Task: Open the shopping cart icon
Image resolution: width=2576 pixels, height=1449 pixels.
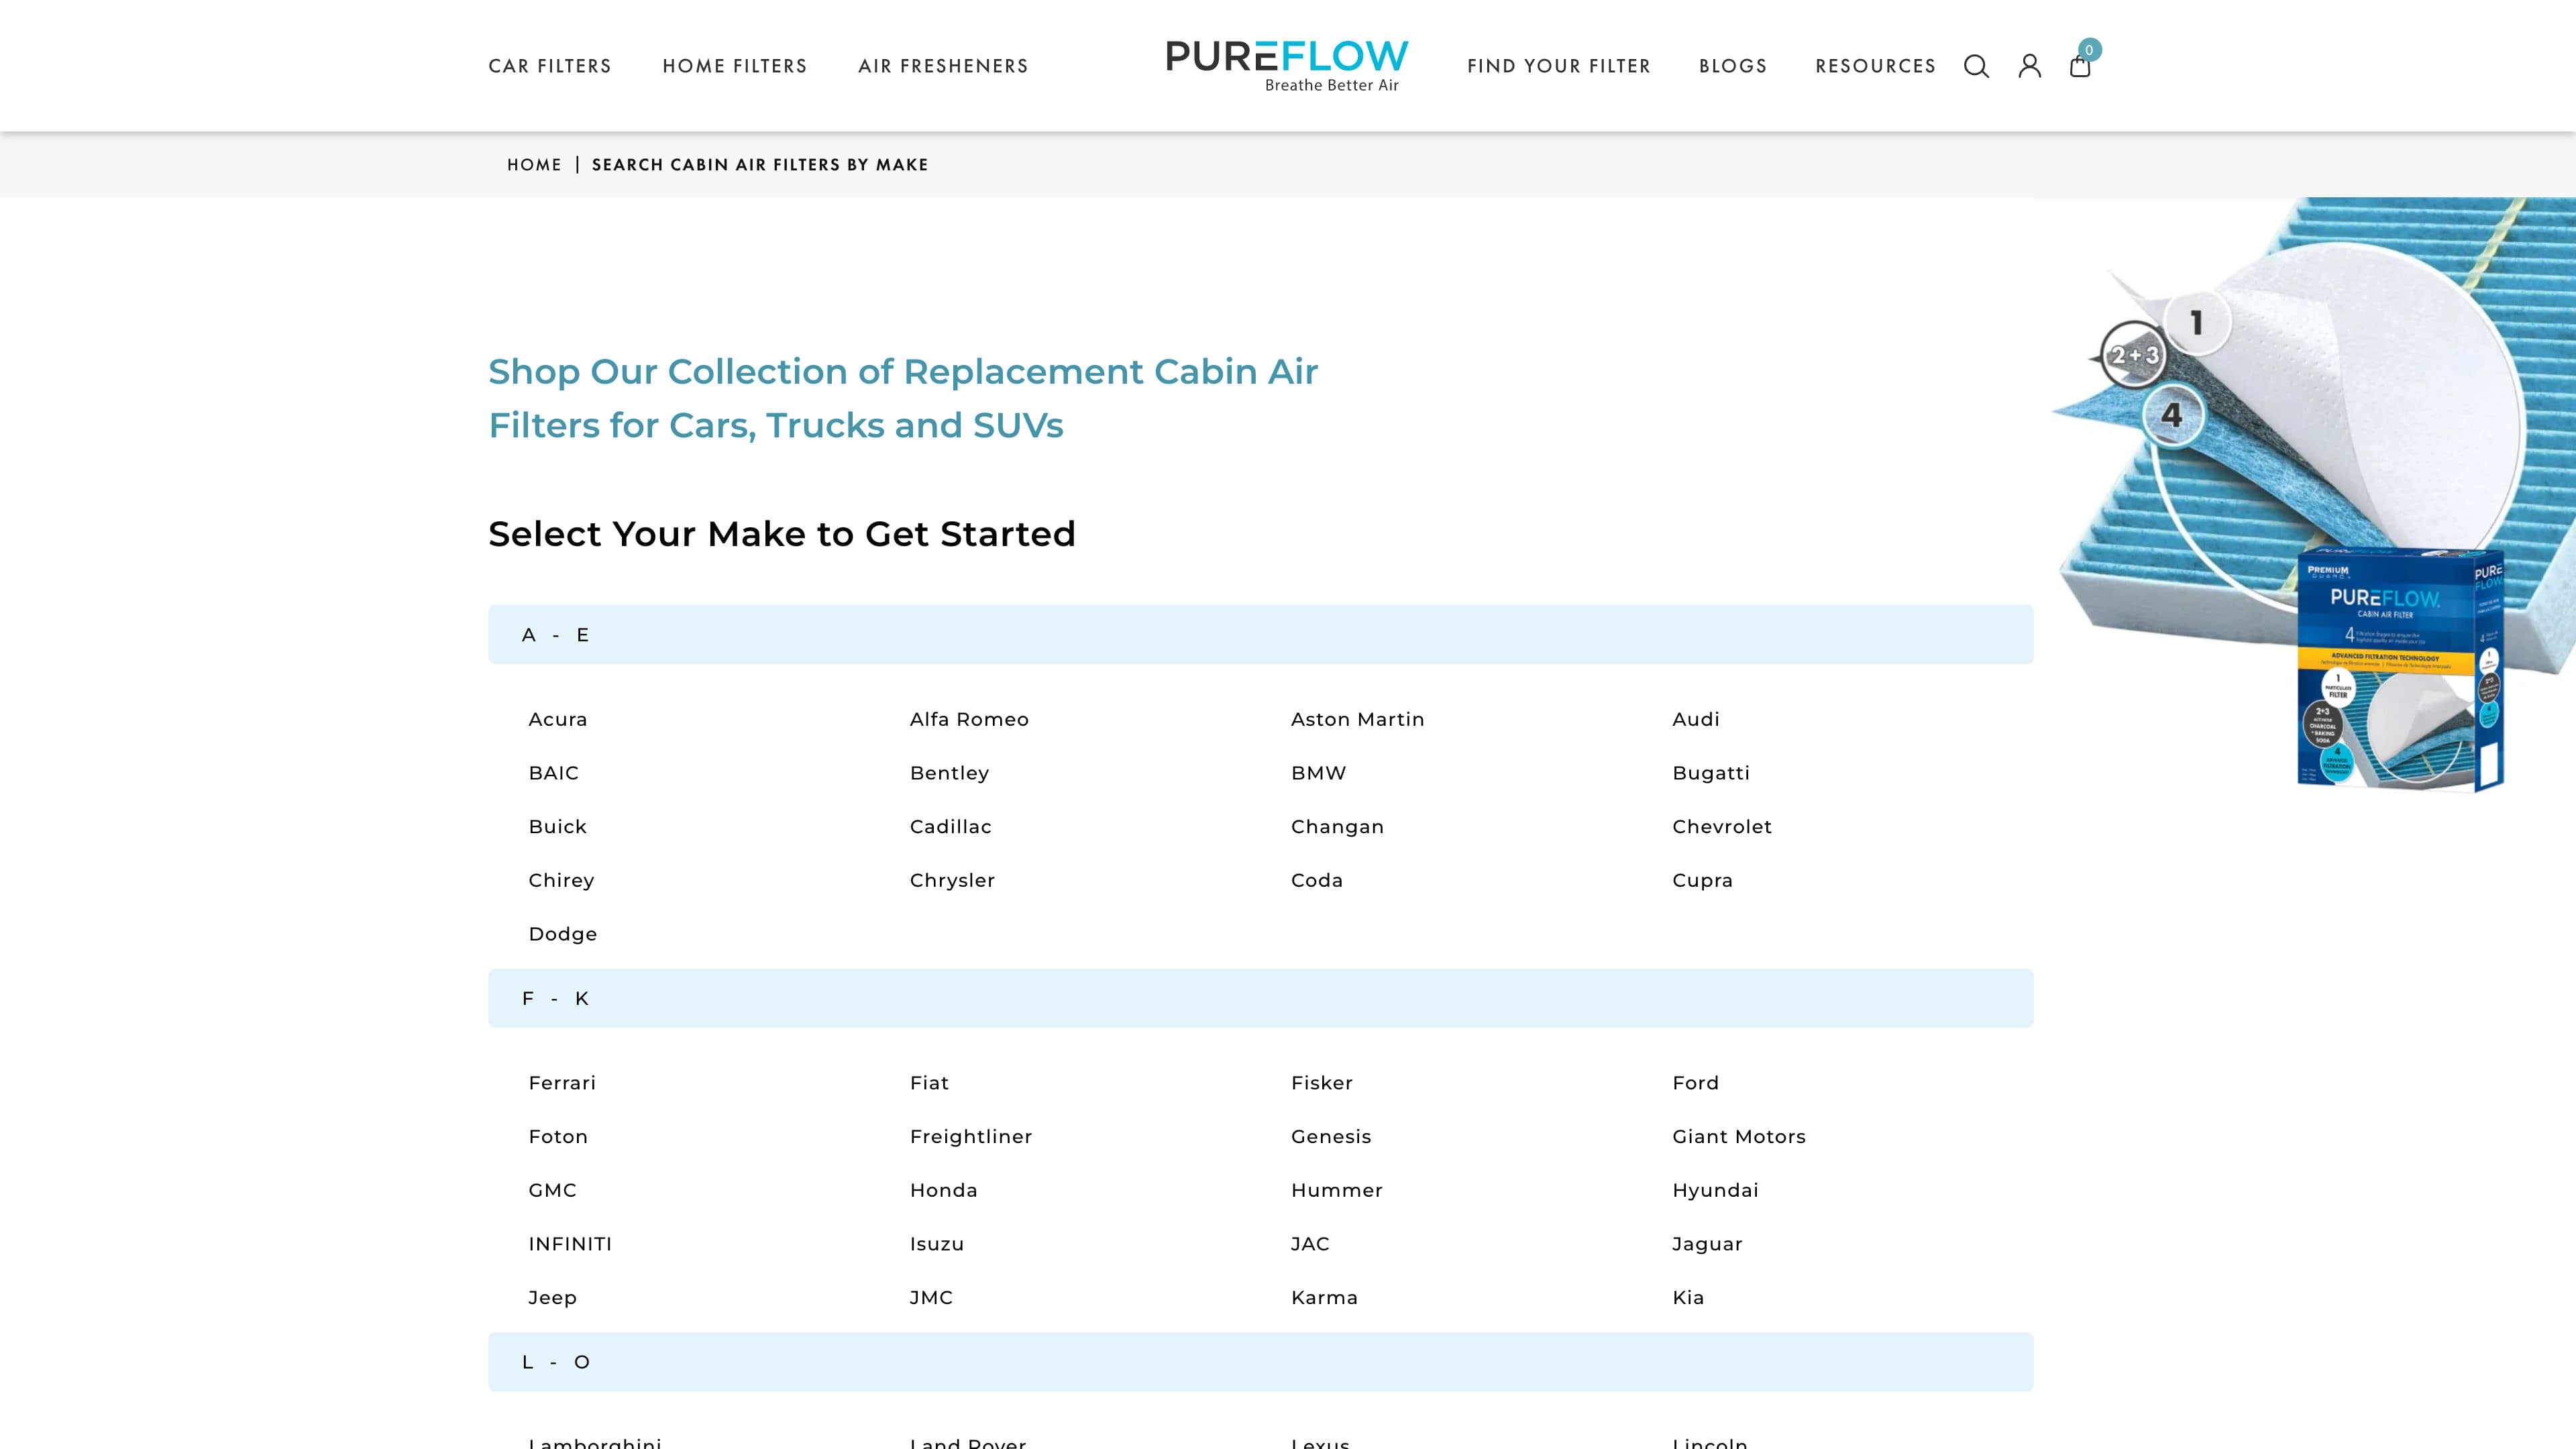Action: (x=2080, y=68)
